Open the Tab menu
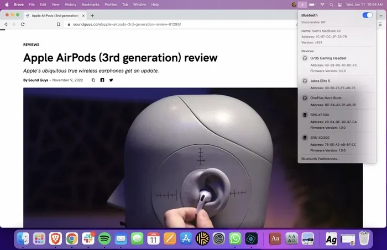 click(x=125, y=4)
